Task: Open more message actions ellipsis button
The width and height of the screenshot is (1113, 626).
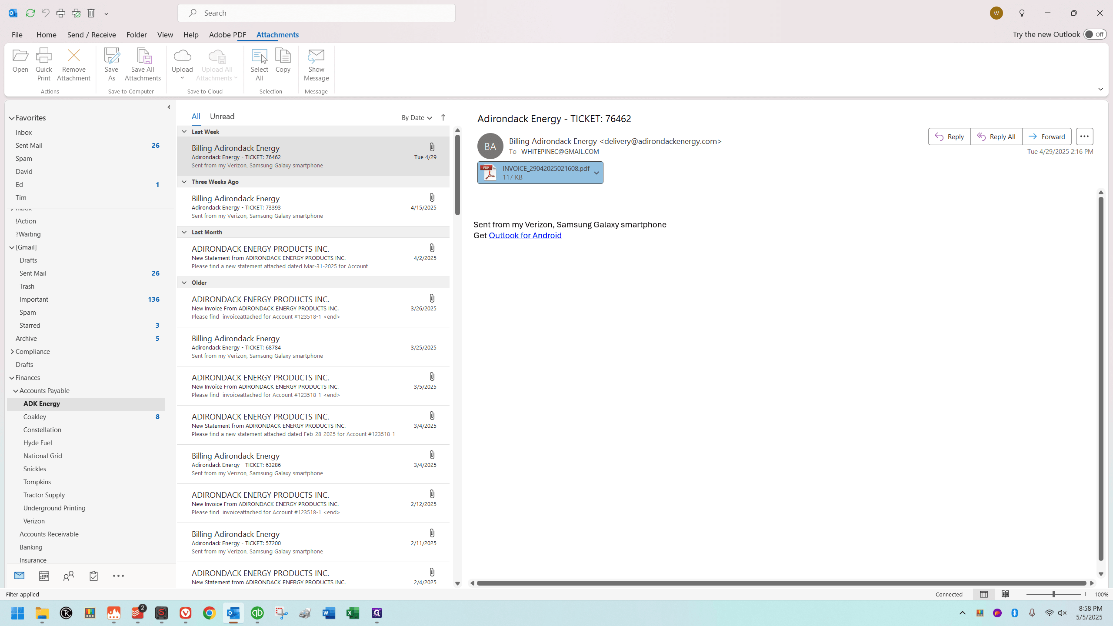Action: [1084, 137]
